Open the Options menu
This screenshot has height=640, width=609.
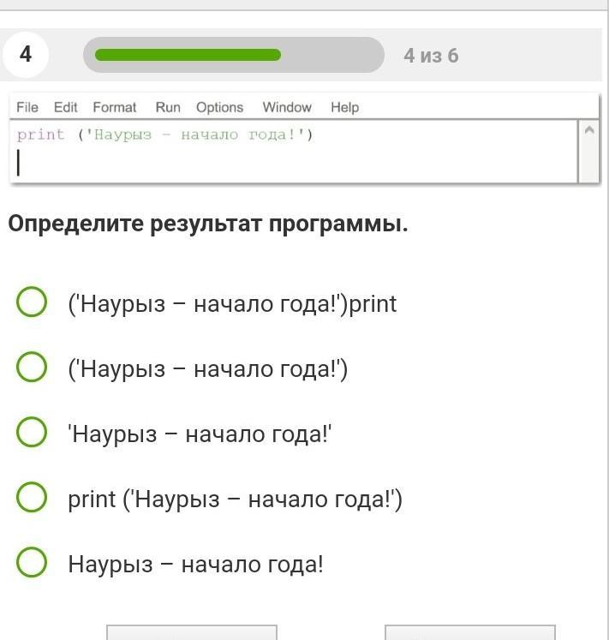point(219,107)
